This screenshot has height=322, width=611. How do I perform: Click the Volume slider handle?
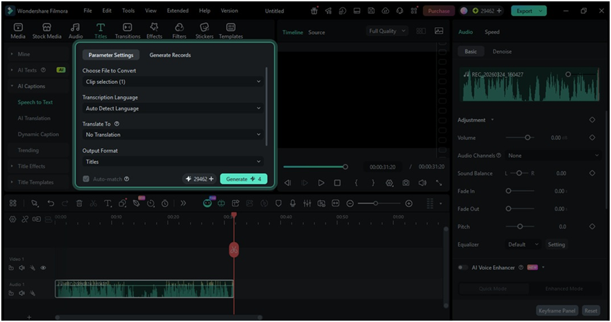click(527, 137)
